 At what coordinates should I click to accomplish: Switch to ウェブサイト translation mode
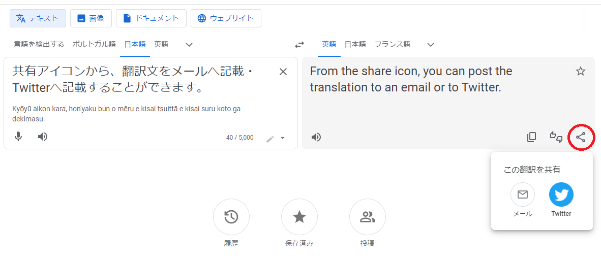pos(226,18)
